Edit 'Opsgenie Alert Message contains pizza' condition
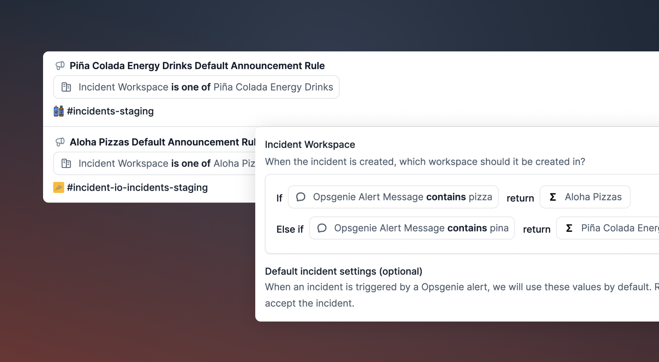Screen dimensions: 659x362 (393, 197)
